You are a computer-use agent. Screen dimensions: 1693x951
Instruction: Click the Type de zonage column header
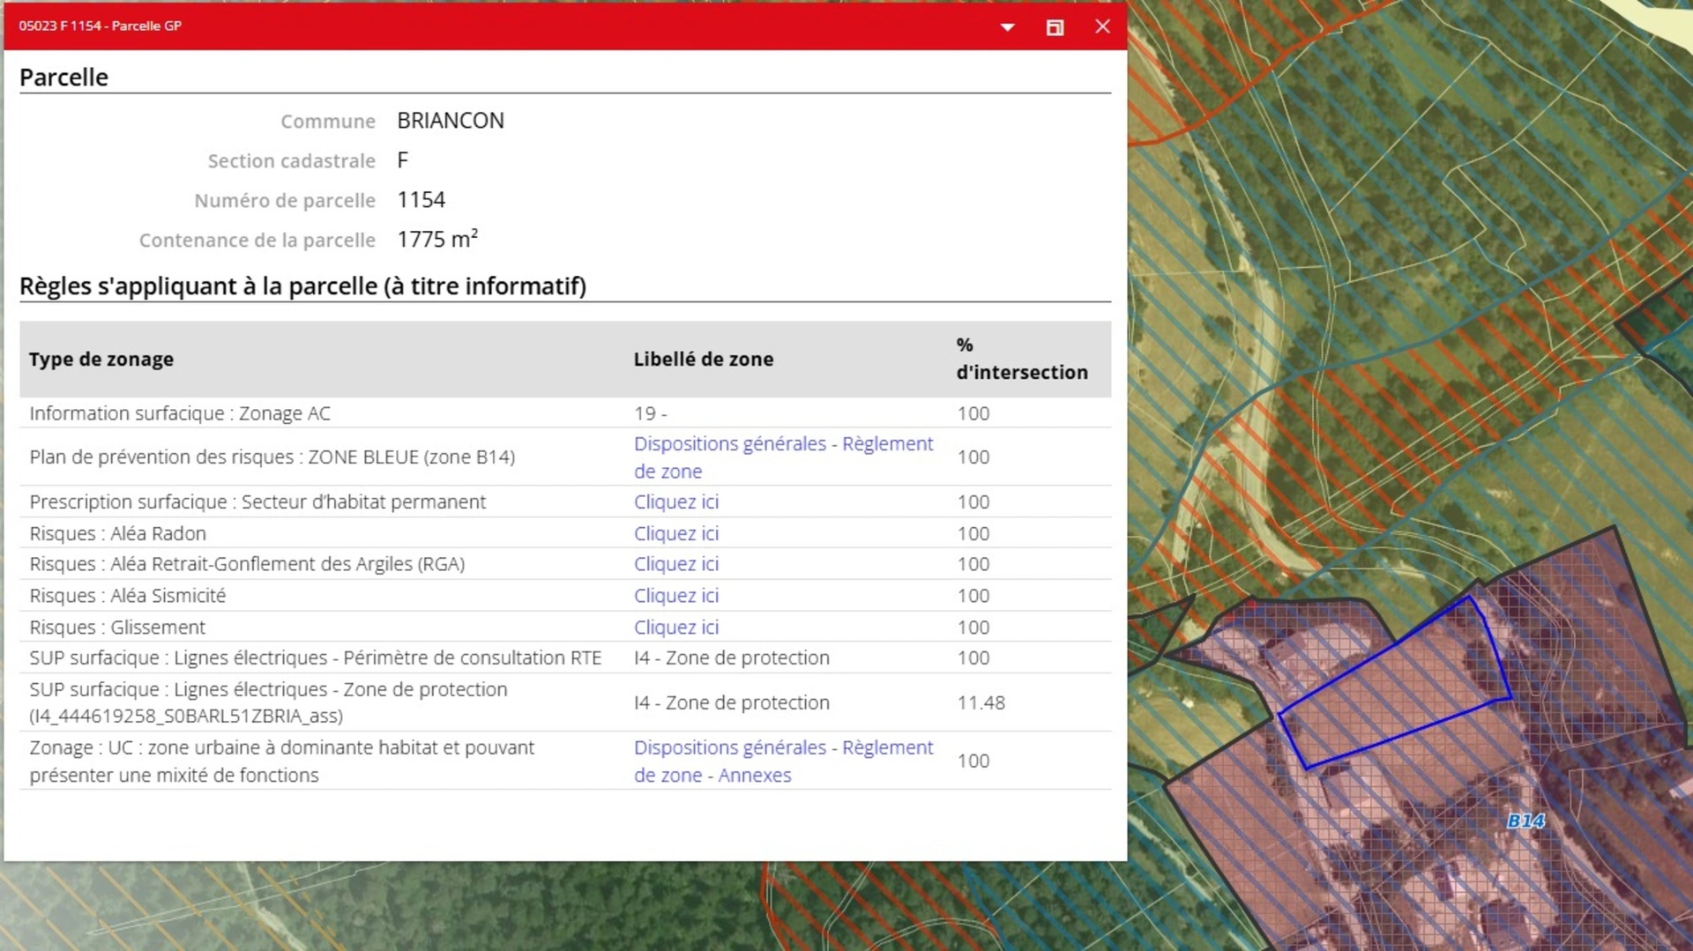coord(101,359)
